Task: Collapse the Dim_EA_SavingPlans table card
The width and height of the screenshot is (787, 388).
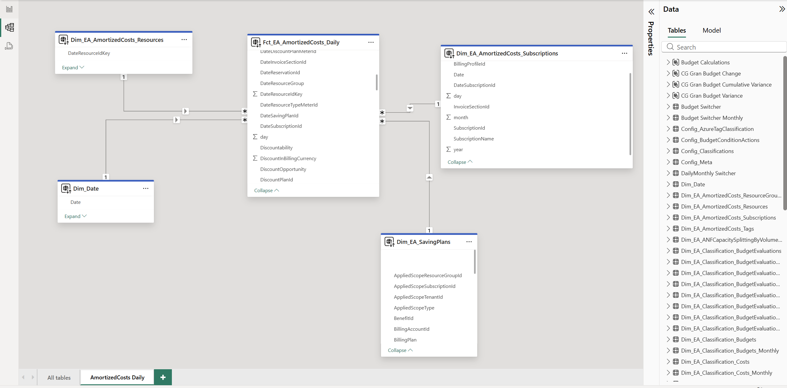Action: [400, 350]
